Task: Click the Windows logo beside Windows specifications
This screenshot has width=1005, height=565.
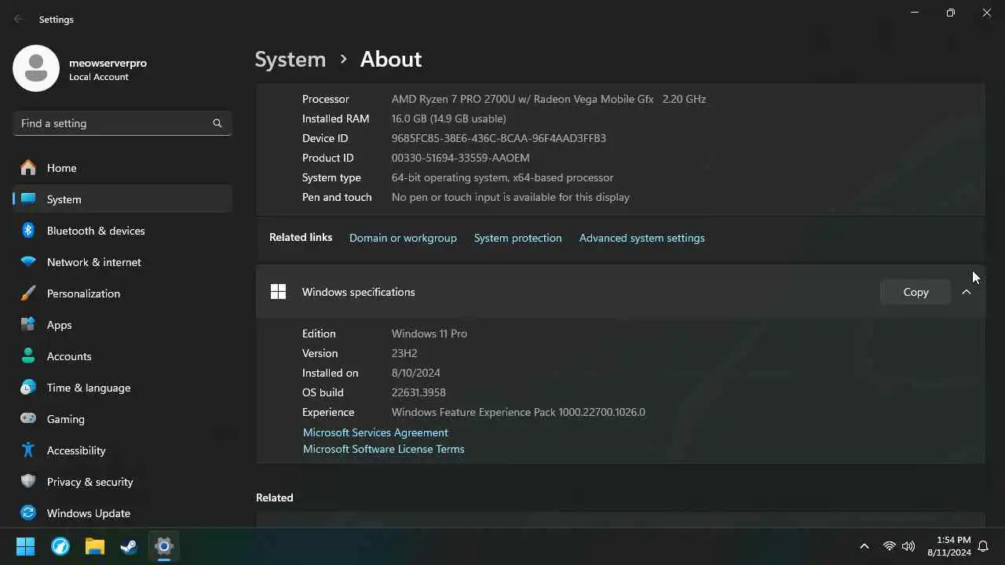Action: (278, 292)
